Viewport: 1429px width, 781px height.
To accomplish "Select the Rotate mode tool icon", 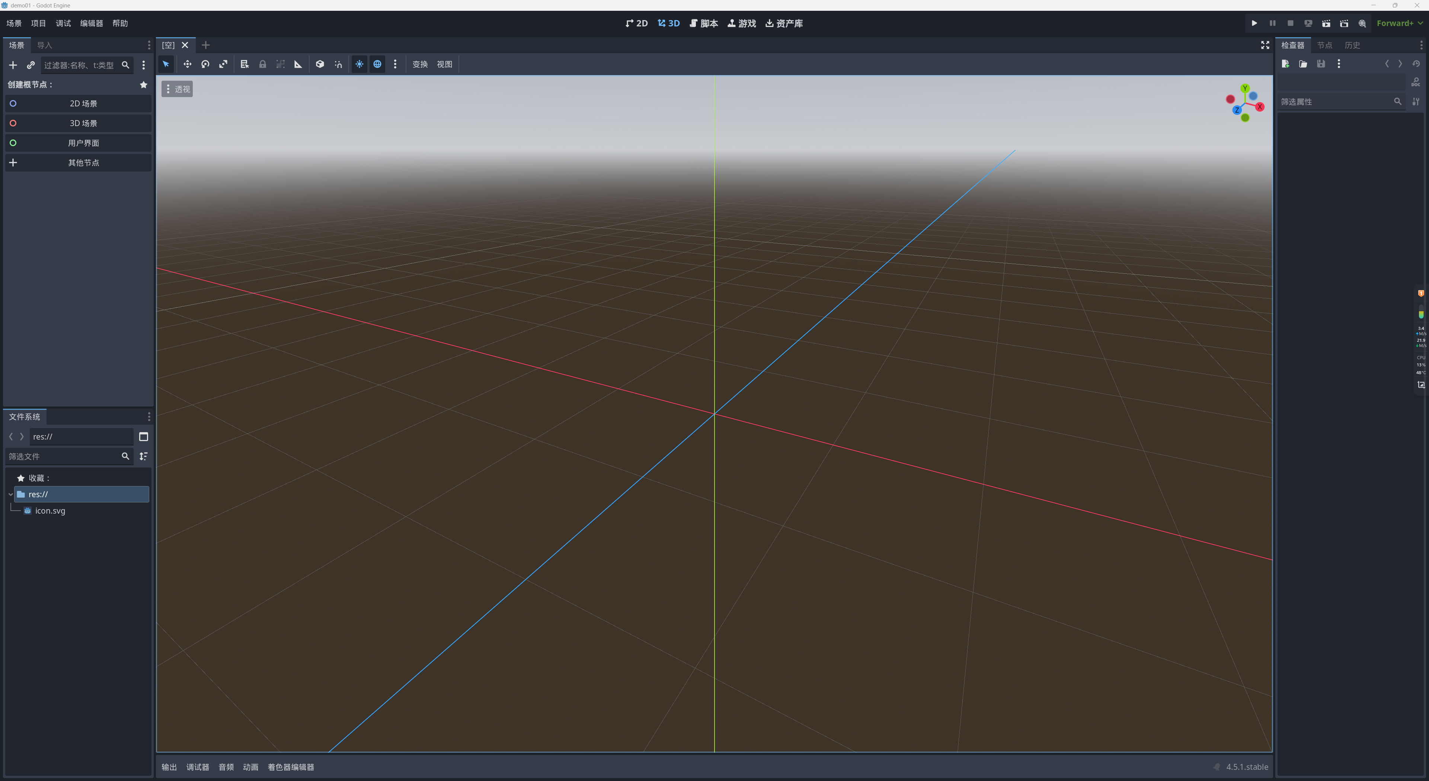I will tap(205, 64).
